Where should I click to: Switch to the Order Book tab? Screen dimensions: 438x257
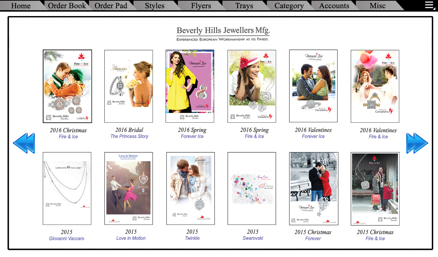[x=67, y=6]
